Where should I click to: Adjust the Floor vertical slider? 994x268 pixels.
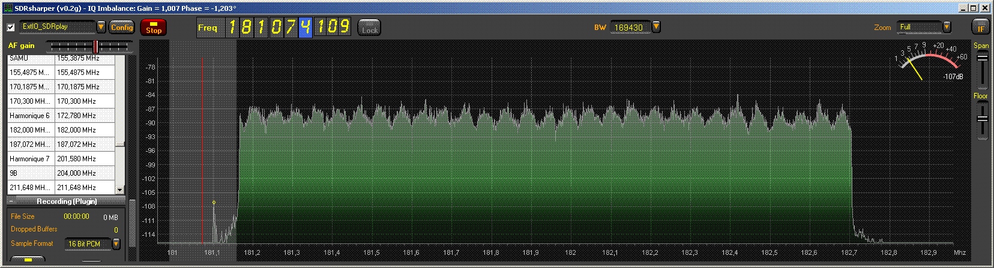982,120
